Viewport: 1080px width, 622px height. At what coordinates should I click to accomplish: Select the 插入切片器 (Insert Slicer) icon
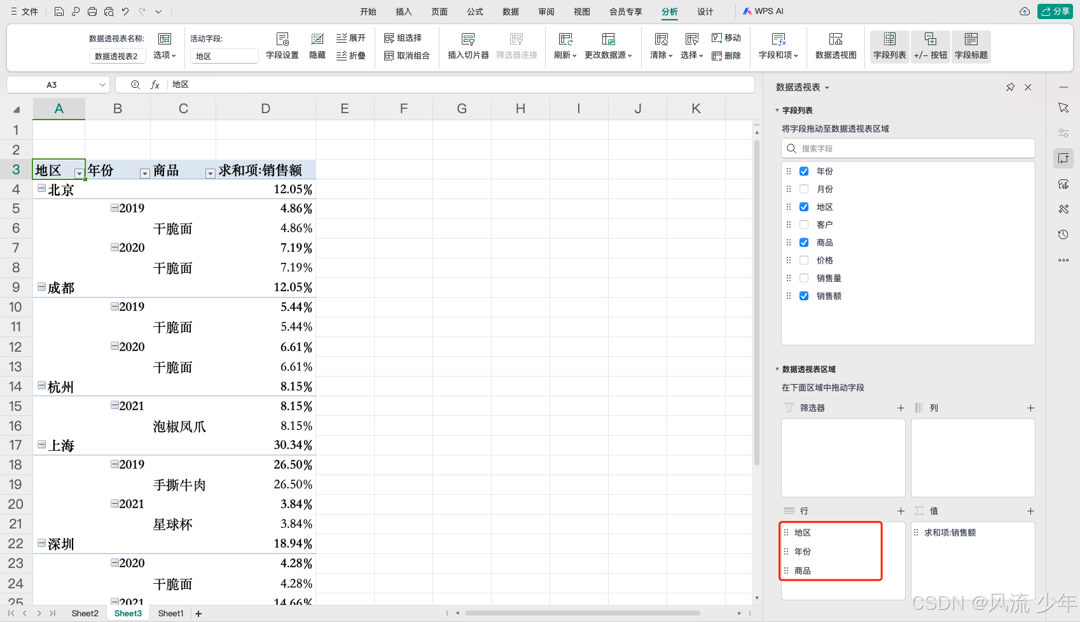click(467, 46)
